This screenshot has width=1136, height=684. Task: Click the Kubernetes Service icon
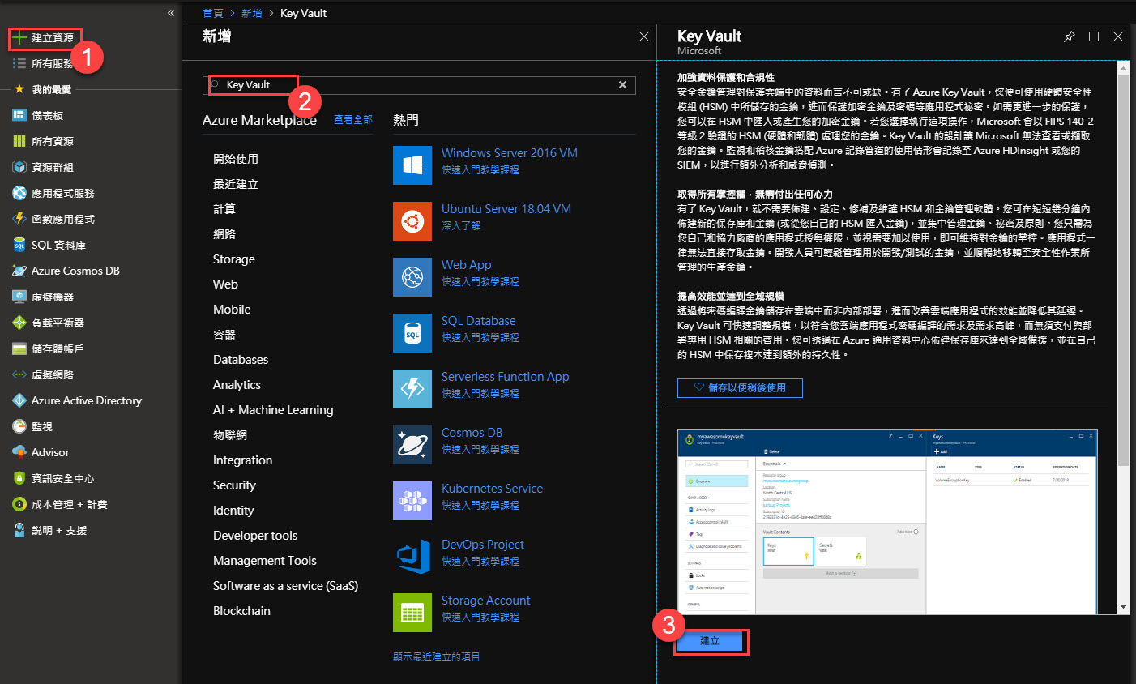pyautogui.click(x=412, y=501)
